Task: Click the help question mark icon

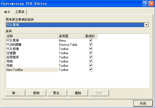Action: [x=145, y=4]
